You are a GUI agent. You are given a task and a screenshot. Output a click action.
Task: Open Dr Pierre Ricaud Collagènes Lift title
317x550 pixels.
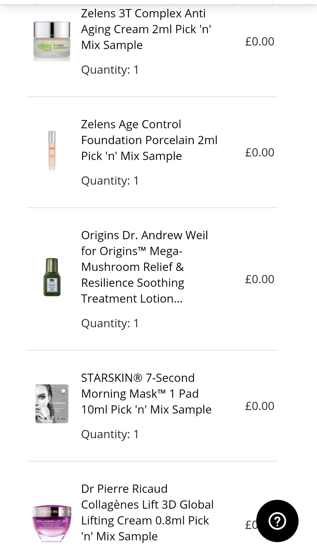point(147,512)
